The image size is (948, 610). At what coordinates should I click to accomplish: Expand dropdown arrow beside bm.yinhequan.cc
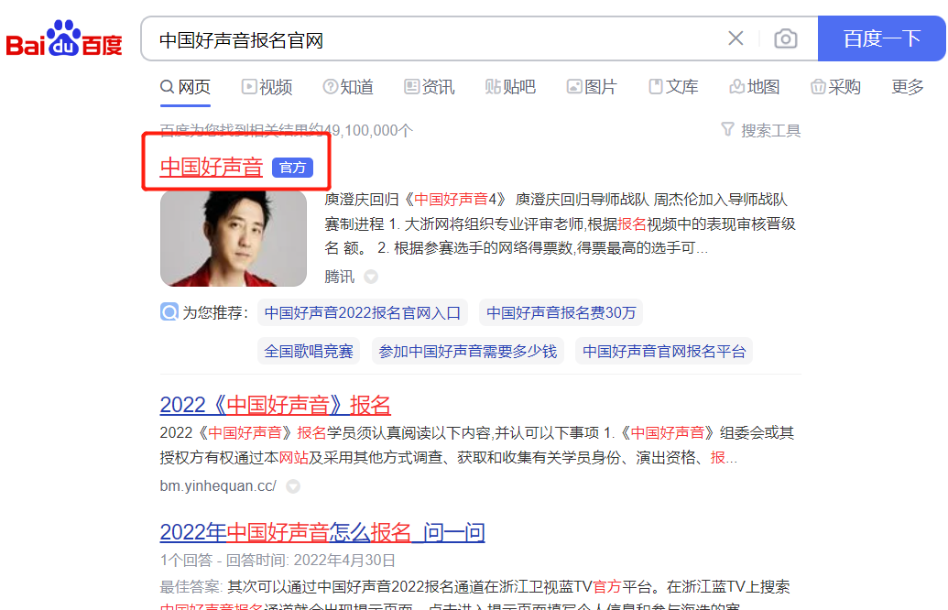293,486
